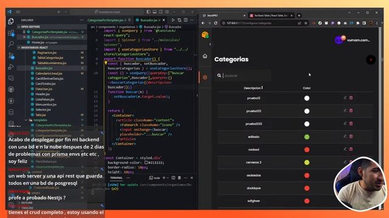Open the VS Code Explorer view
389x218 pixels.
point(11,21)
